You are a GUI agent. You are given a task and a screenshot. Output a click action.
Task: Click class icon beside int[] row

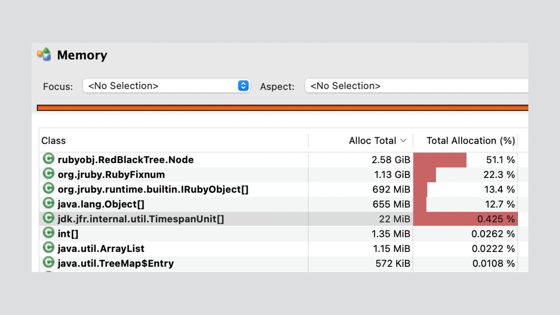(x=48, y=233)
